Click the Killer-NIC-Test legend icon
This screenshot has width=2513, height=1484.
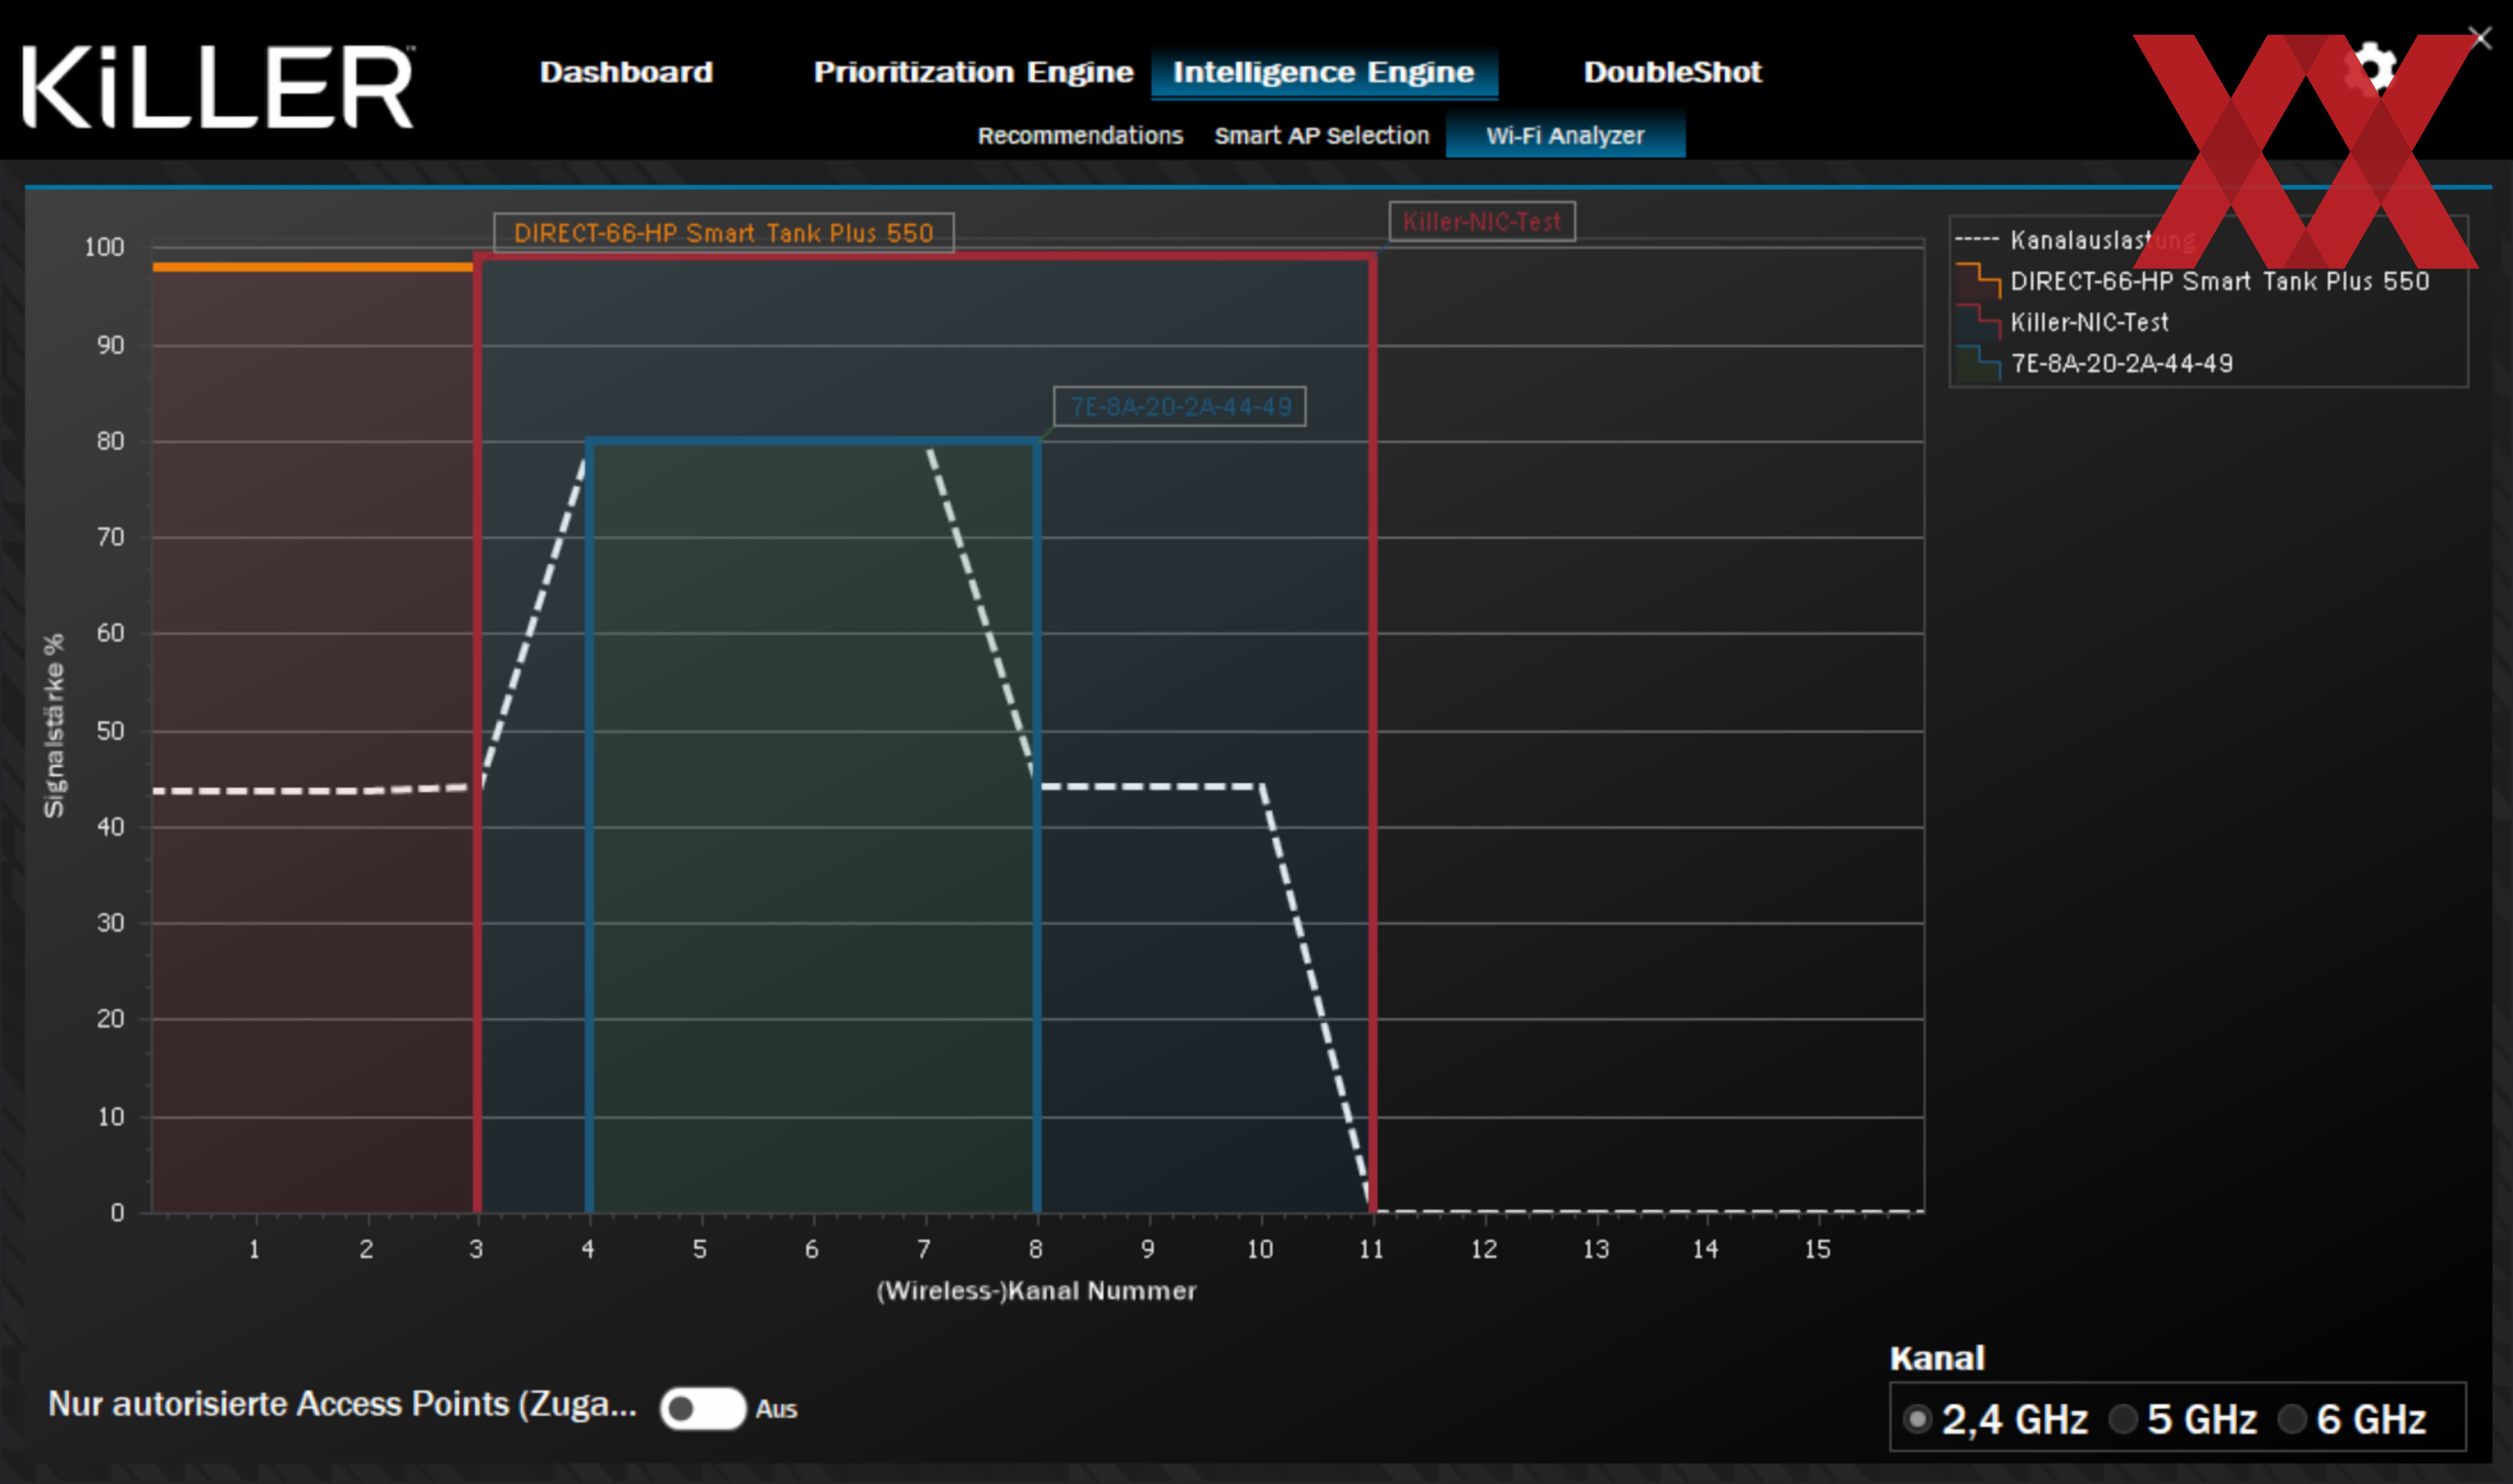point(1978,322)
